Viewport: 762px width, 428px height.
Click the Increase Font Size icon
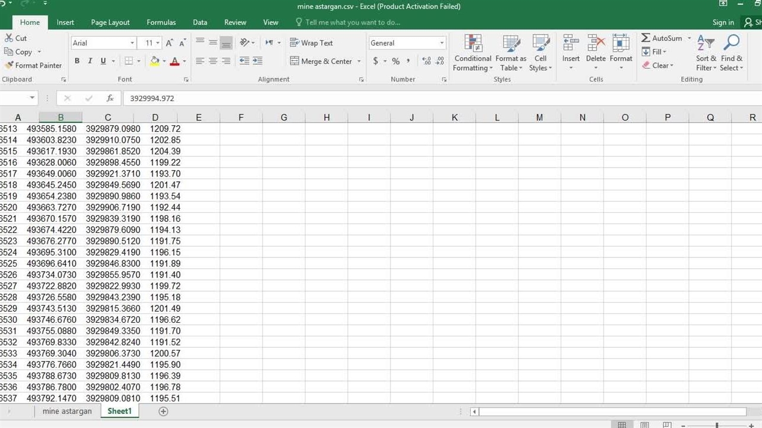(x=170, y=43)
